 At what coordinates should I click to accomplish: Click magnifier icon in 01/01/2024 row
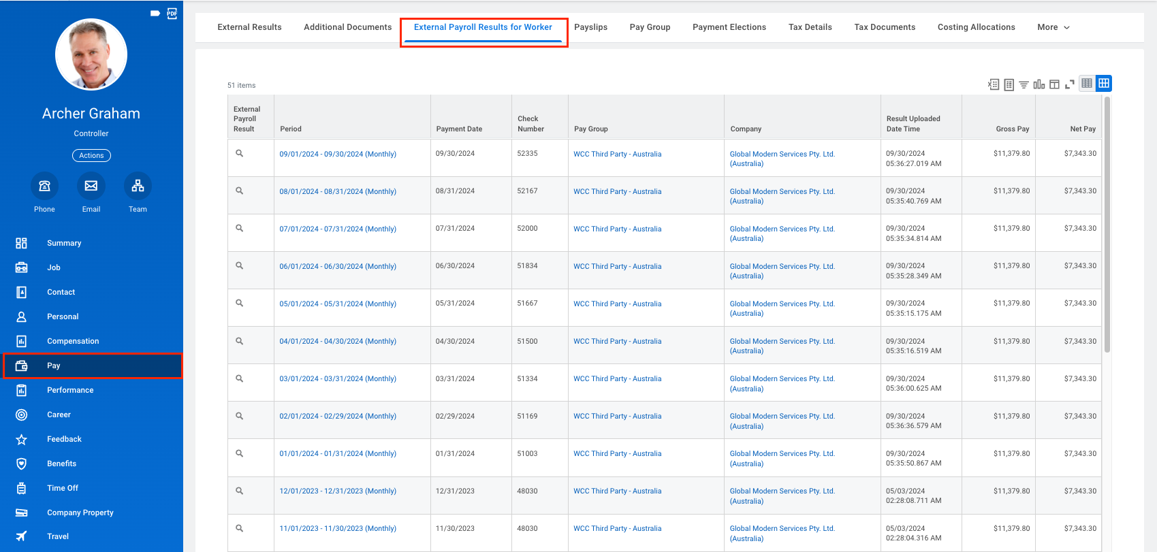point(240,453)
